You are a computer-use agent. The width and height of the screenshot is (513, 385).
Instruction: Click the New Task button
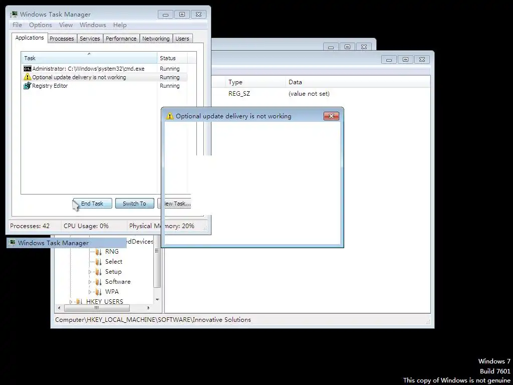pyautogui.click(x=174, y=204)
